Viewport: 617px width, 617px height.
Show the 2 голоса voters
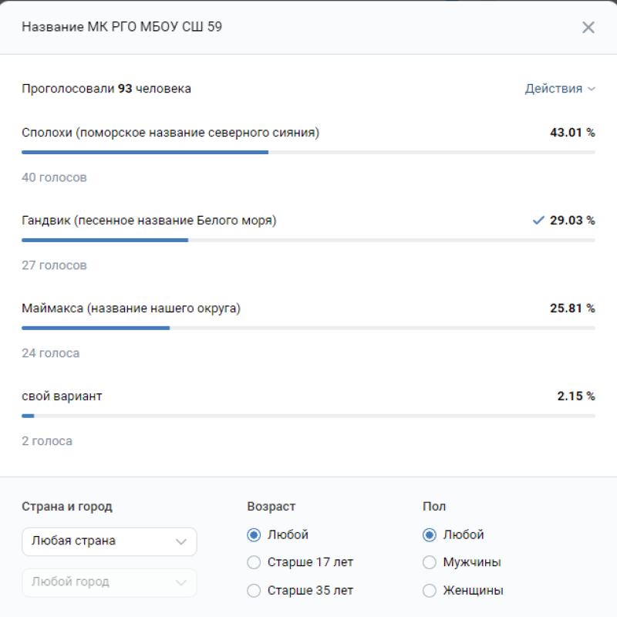(x=47, y=441)
